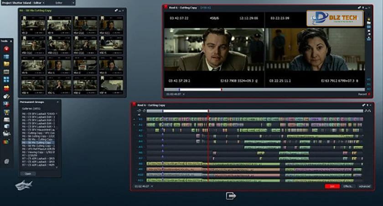Select the 'R6 - Viewing Copy' row

point(37,152)
